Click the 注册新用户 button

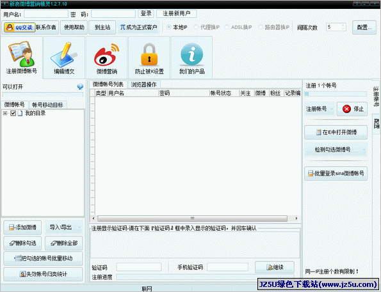(176, 13)
